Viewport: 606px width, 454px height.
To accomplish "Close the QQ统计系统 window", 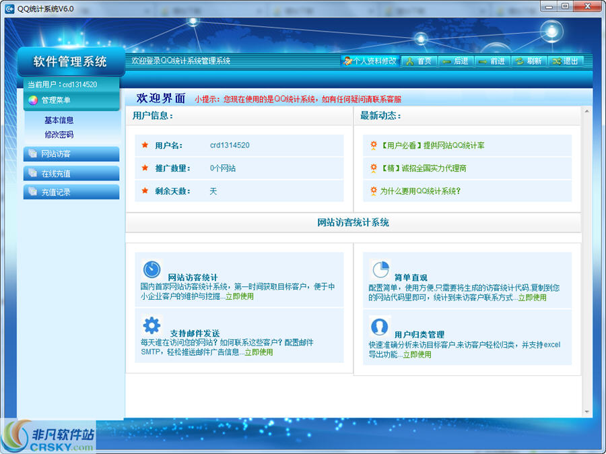I will (587, 6).
